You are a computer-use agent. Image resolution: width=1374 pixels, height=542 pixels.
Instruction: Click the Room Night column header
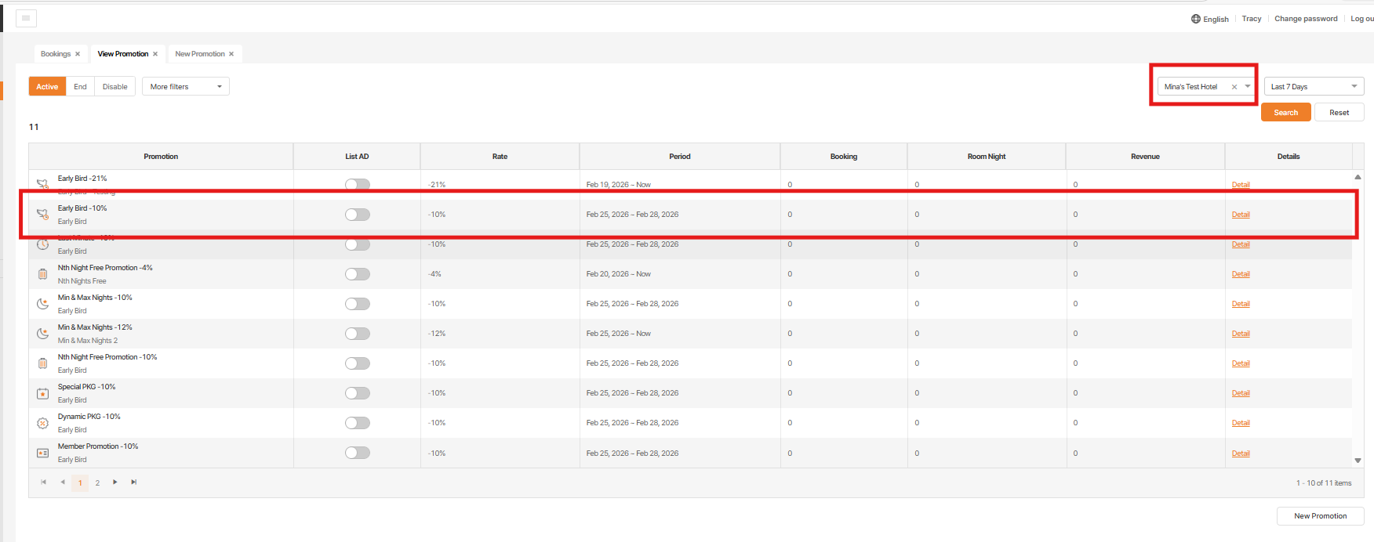[x=987, y=157]
